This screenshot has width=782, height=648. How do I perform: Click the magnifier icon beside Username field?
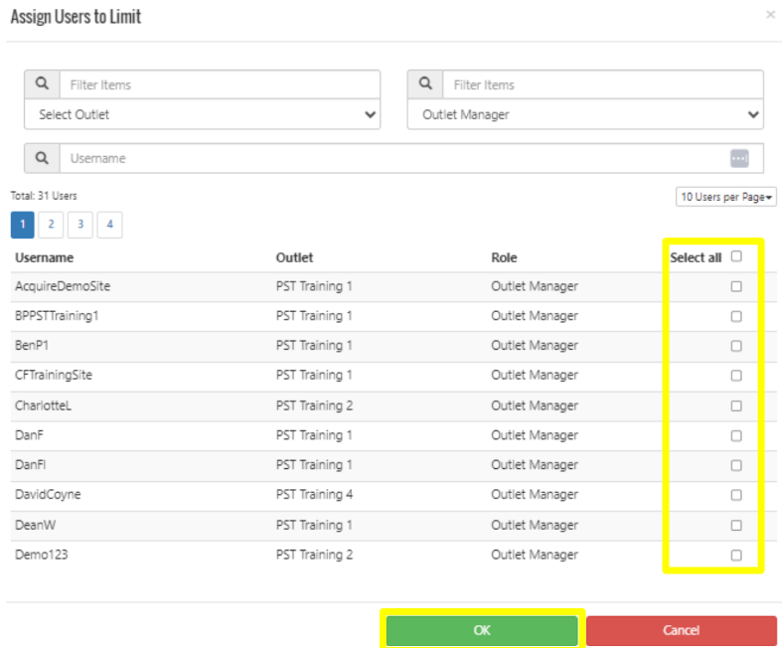[x=42, y=158]
